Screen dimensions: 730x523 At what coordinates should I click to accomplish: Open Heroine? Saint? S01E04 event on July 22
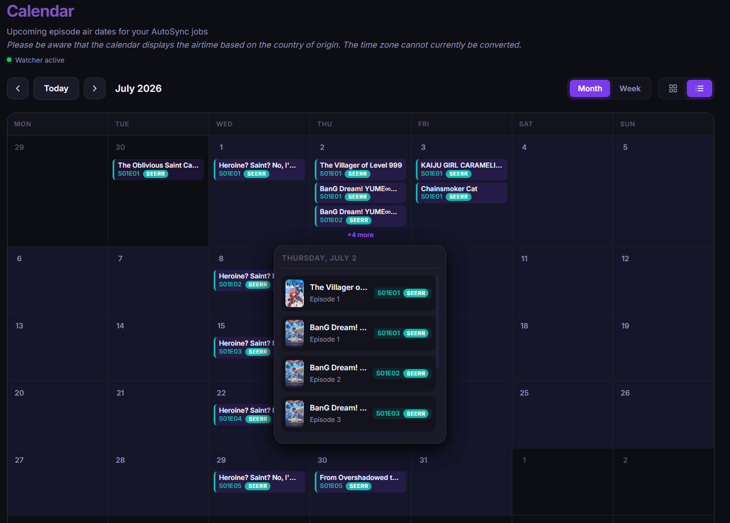click(x=244, y=414)
